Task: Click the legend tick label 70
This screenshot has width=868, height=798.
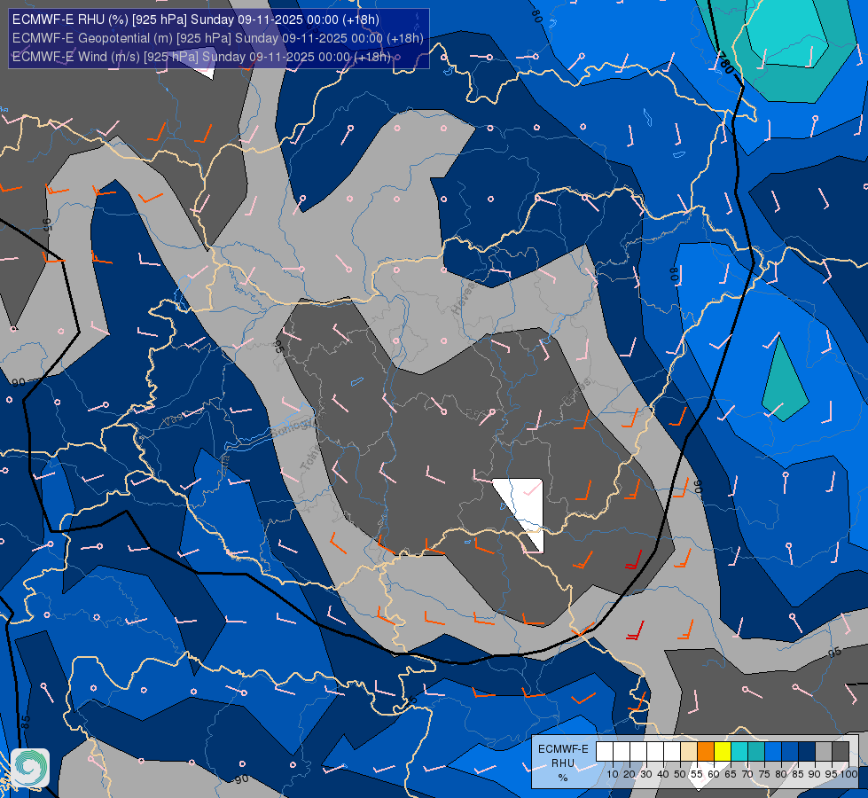Action: pos(747,774)
